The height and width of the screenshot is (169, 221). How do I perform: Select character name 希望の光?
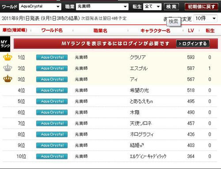click(x=139, y=90)
